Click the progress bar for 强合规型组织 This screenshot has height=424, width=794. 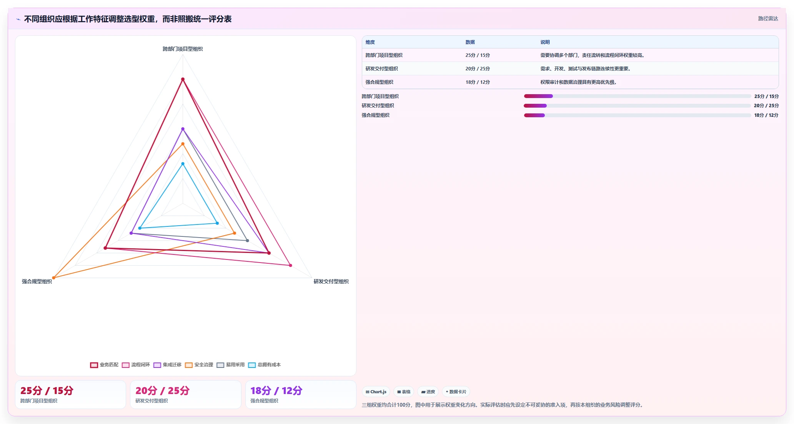pyautogui.click(x=637, y=115)
